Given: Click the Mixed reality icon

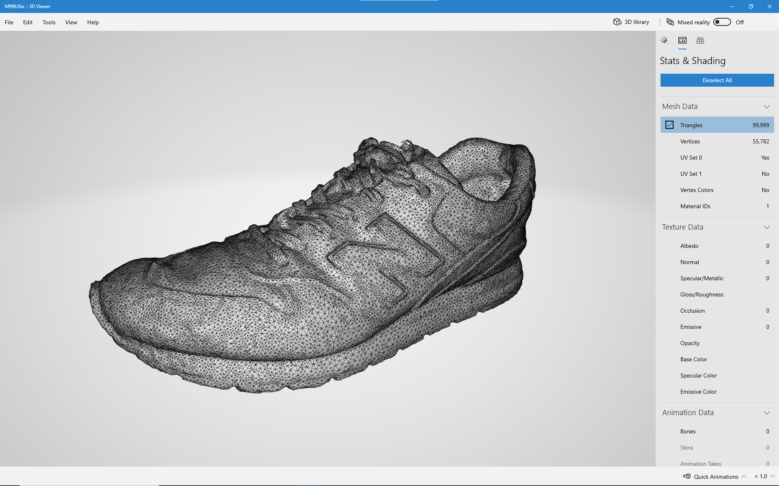Looking at the screenshot, I should [x=670, y=22].
